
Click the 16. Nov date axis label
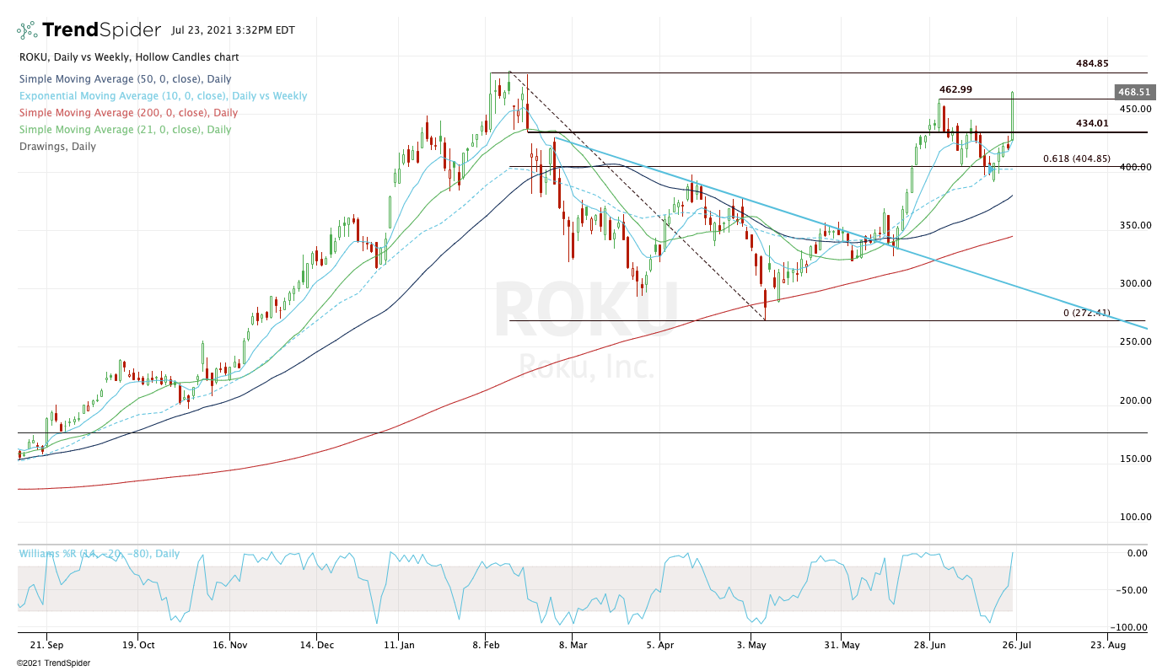231,644
